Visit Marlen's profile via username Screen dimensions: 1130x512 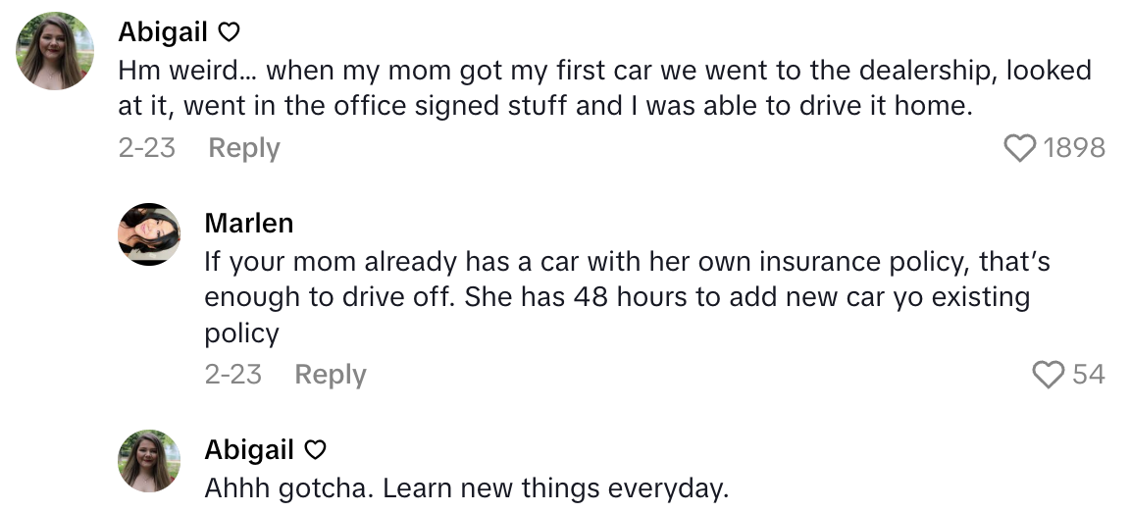tap(248, 223)
